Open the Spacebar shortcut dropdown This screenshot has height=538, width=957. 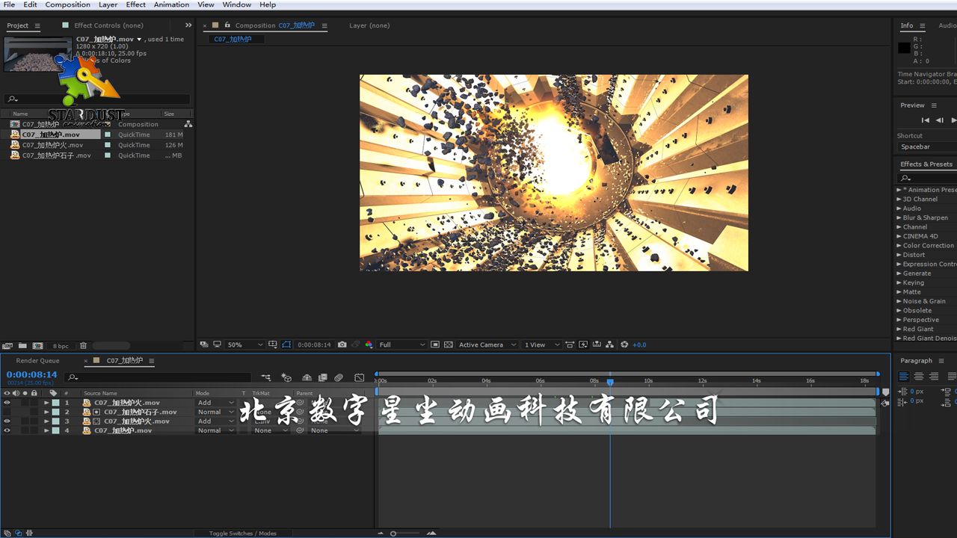pos(927,146)
